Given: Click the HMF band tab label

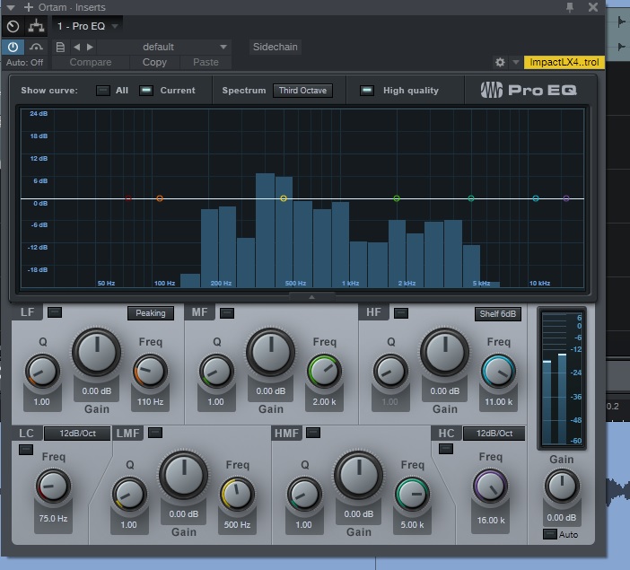Looking at the screenshot, I should tap(286, 434).
